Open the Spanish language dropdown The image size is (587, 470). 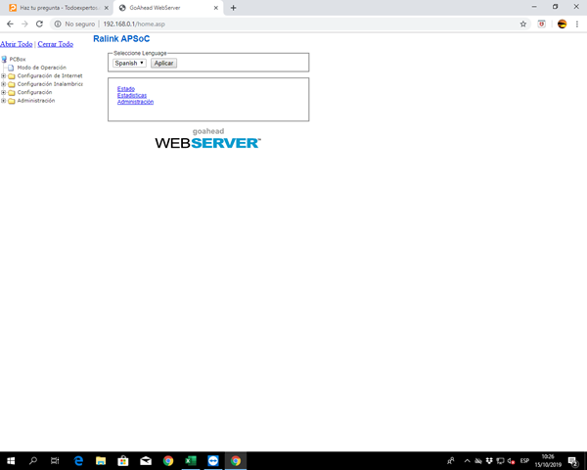[129, 63]
